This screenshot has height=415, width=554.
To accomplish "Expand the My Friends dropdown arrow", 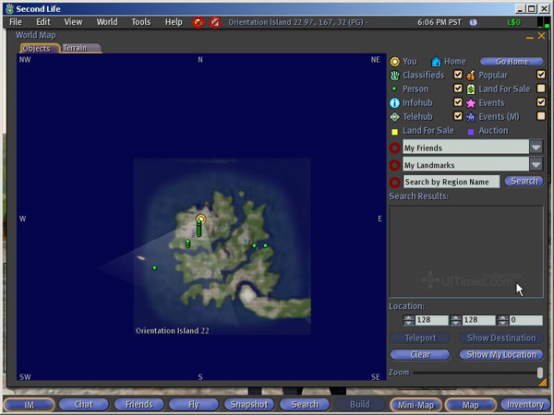I will (x=536, y=147).
